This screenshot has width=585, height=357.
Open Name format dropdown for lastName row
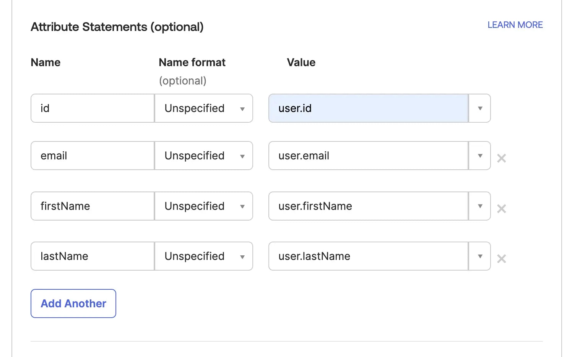(x=204, y=256)
